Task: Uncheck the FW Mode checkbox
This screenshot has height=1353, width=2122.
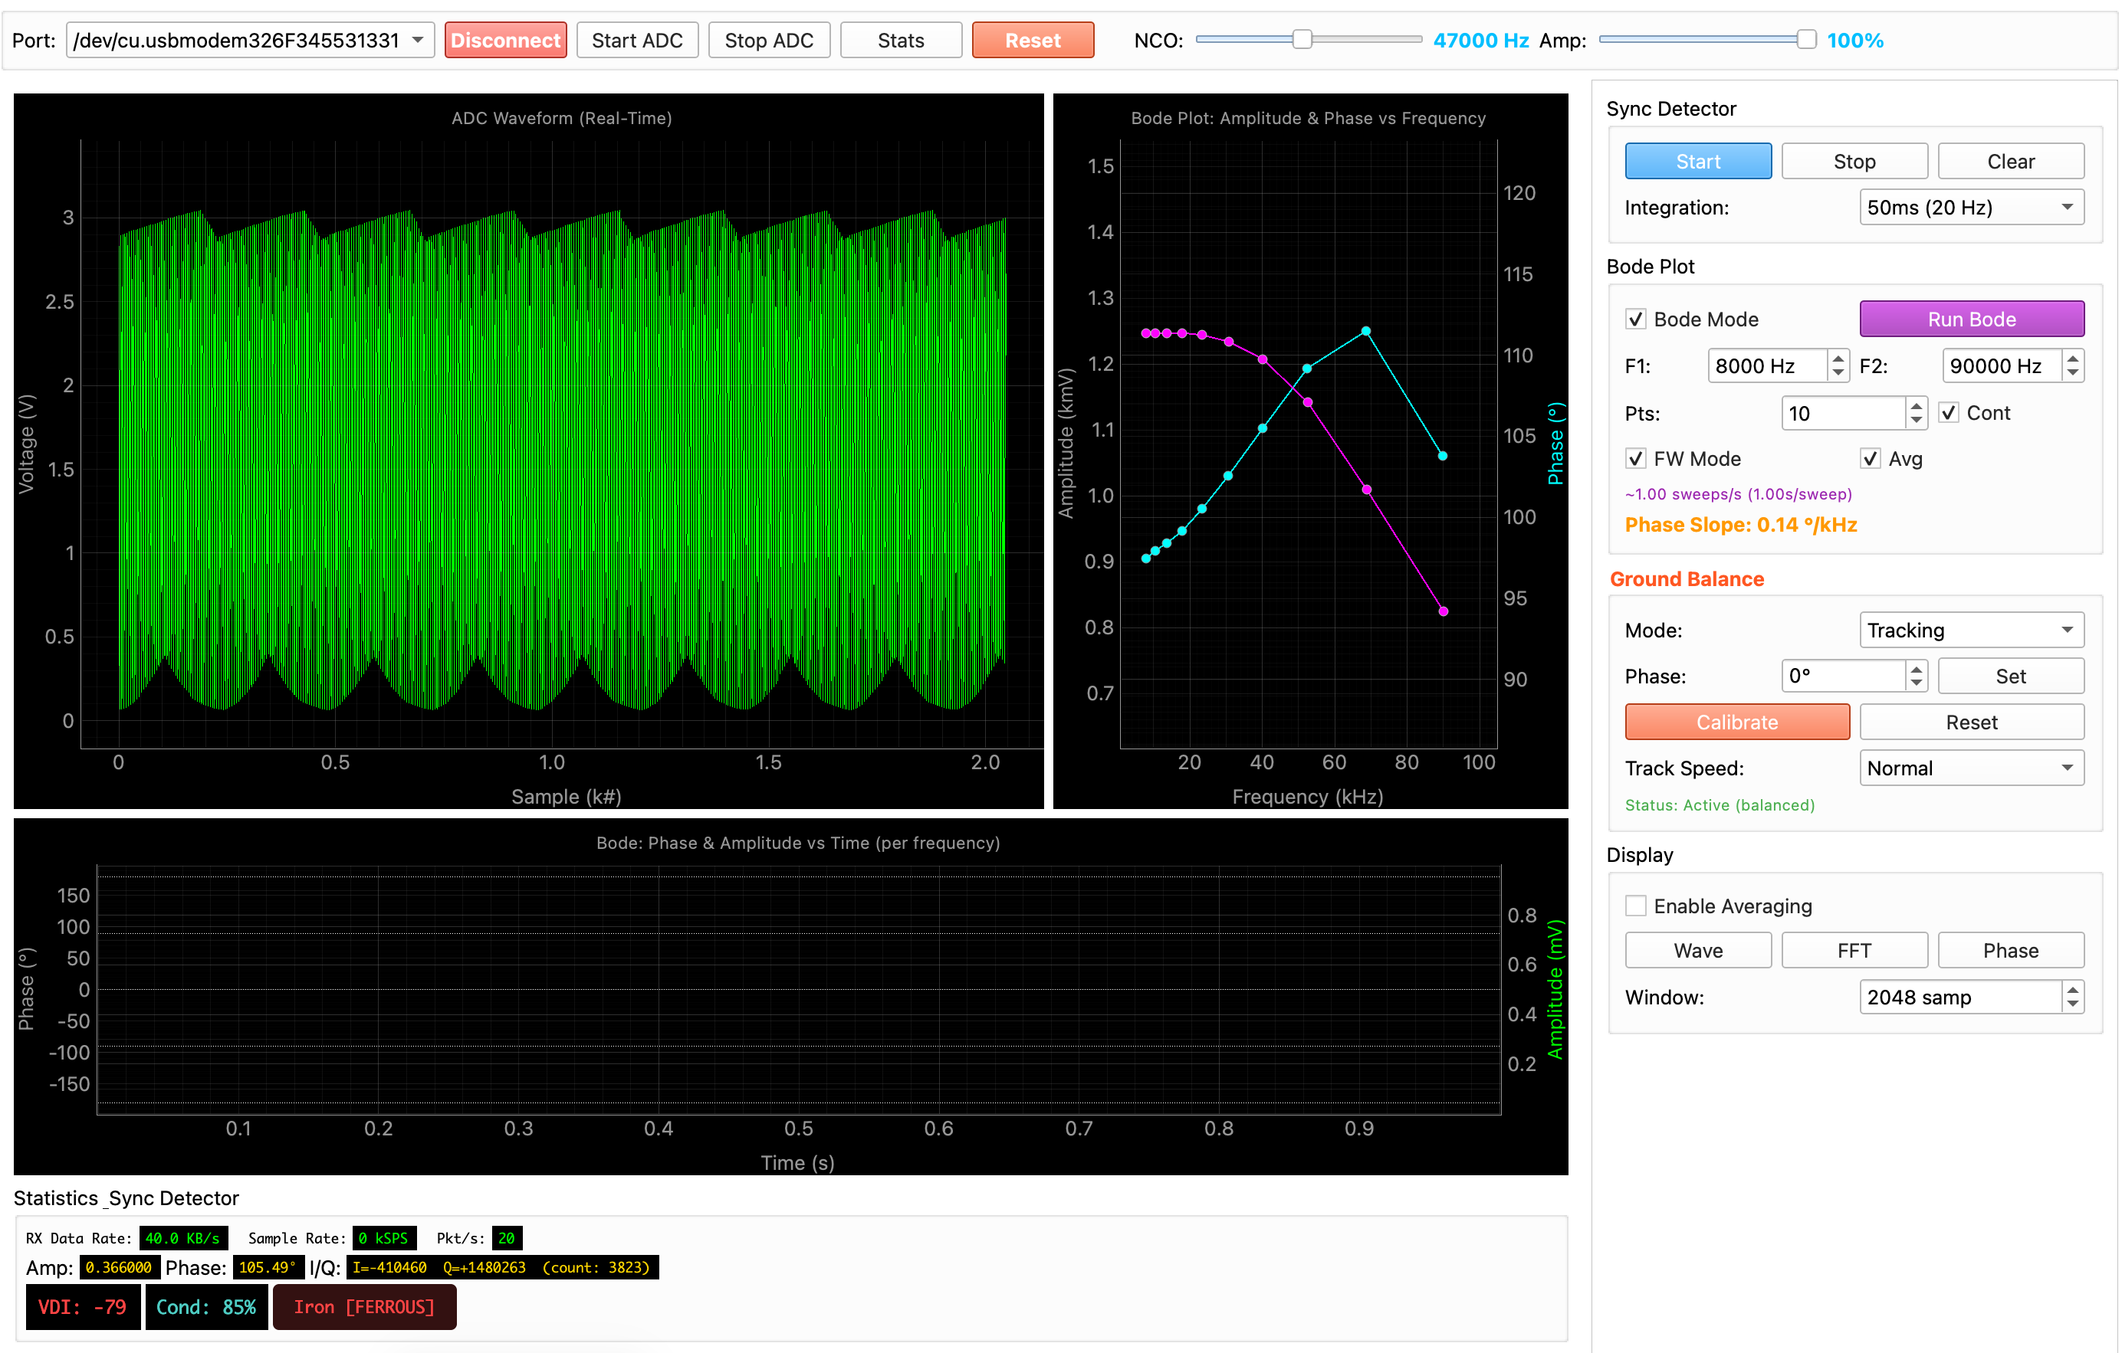Action: pyautogui.click(x=1635, y=459)
